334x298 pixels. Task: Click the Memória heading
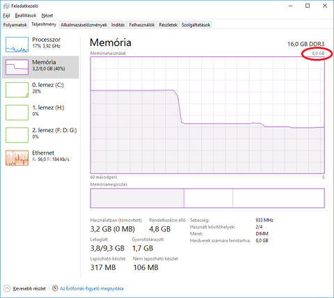point(111,42)
